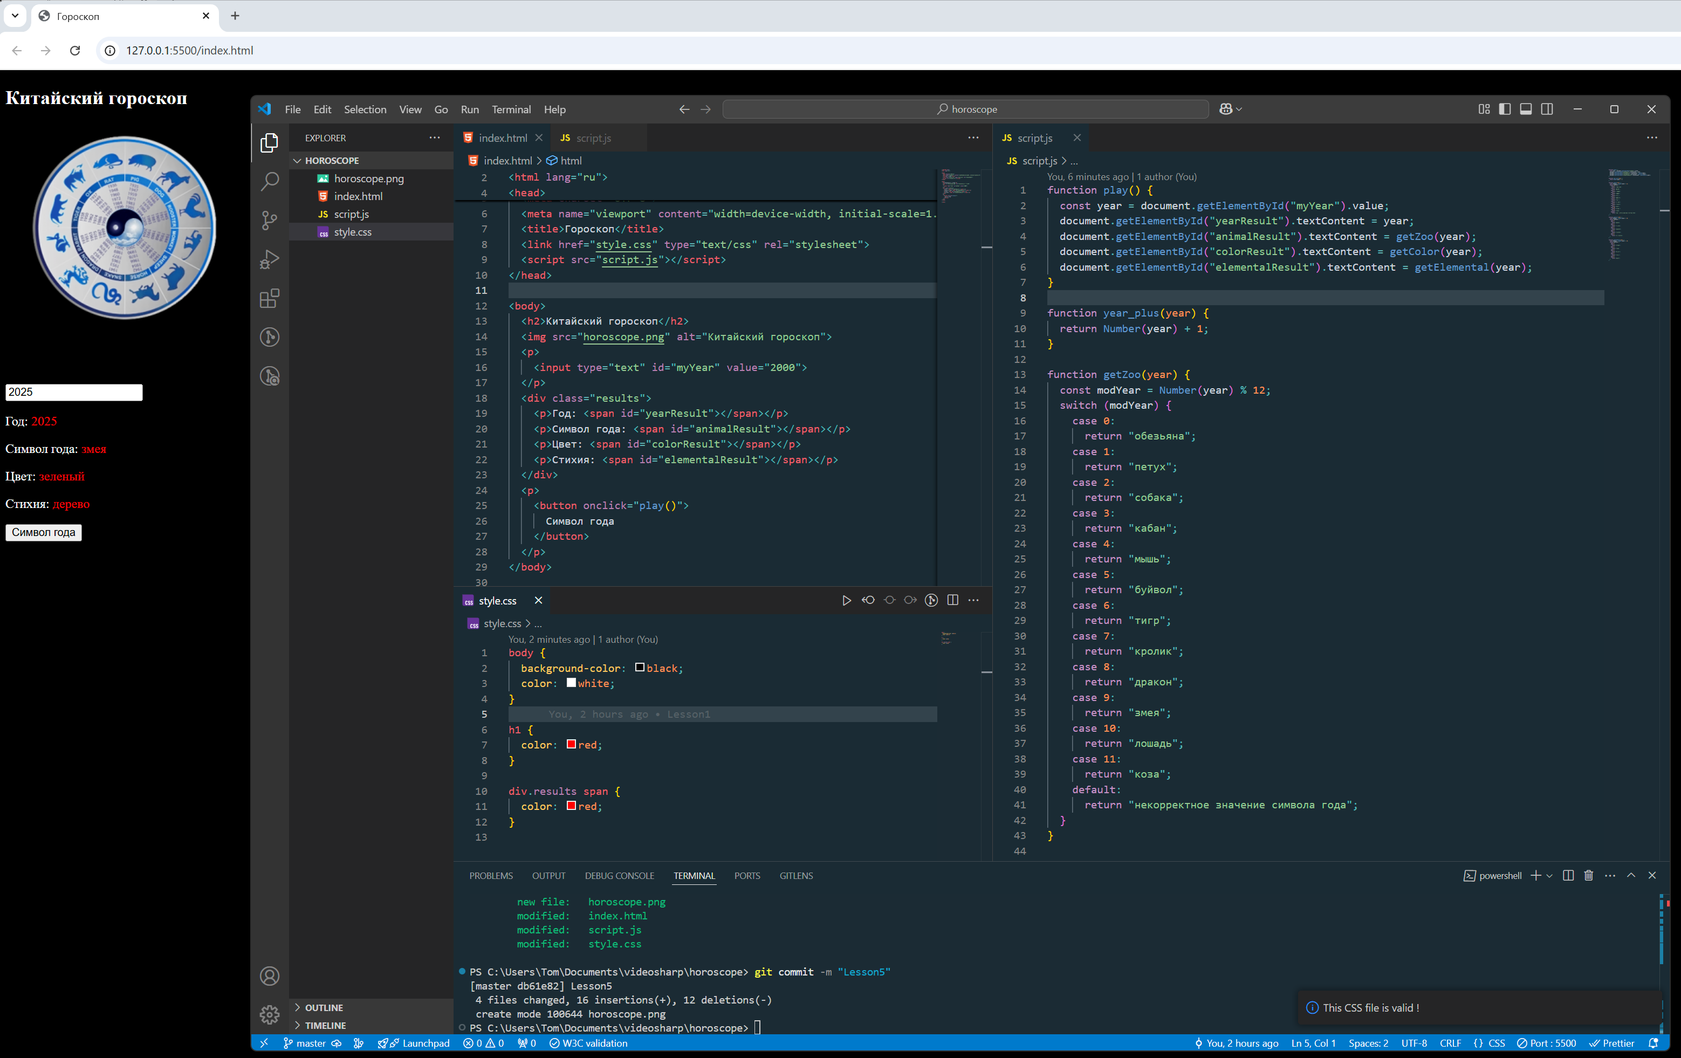1681x1058 pixels.
Task: Close the style.css editor tab
Action: (538, 600)
